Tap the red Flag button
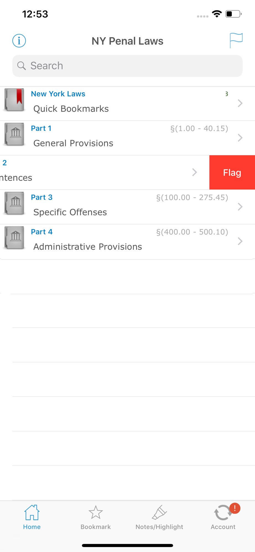 point(232,173)
